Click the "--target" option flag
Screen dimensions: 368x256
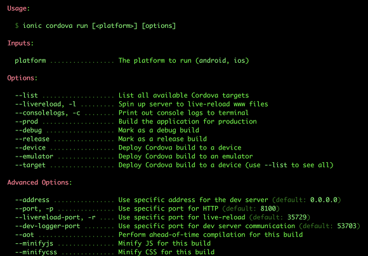click(30, 165)
